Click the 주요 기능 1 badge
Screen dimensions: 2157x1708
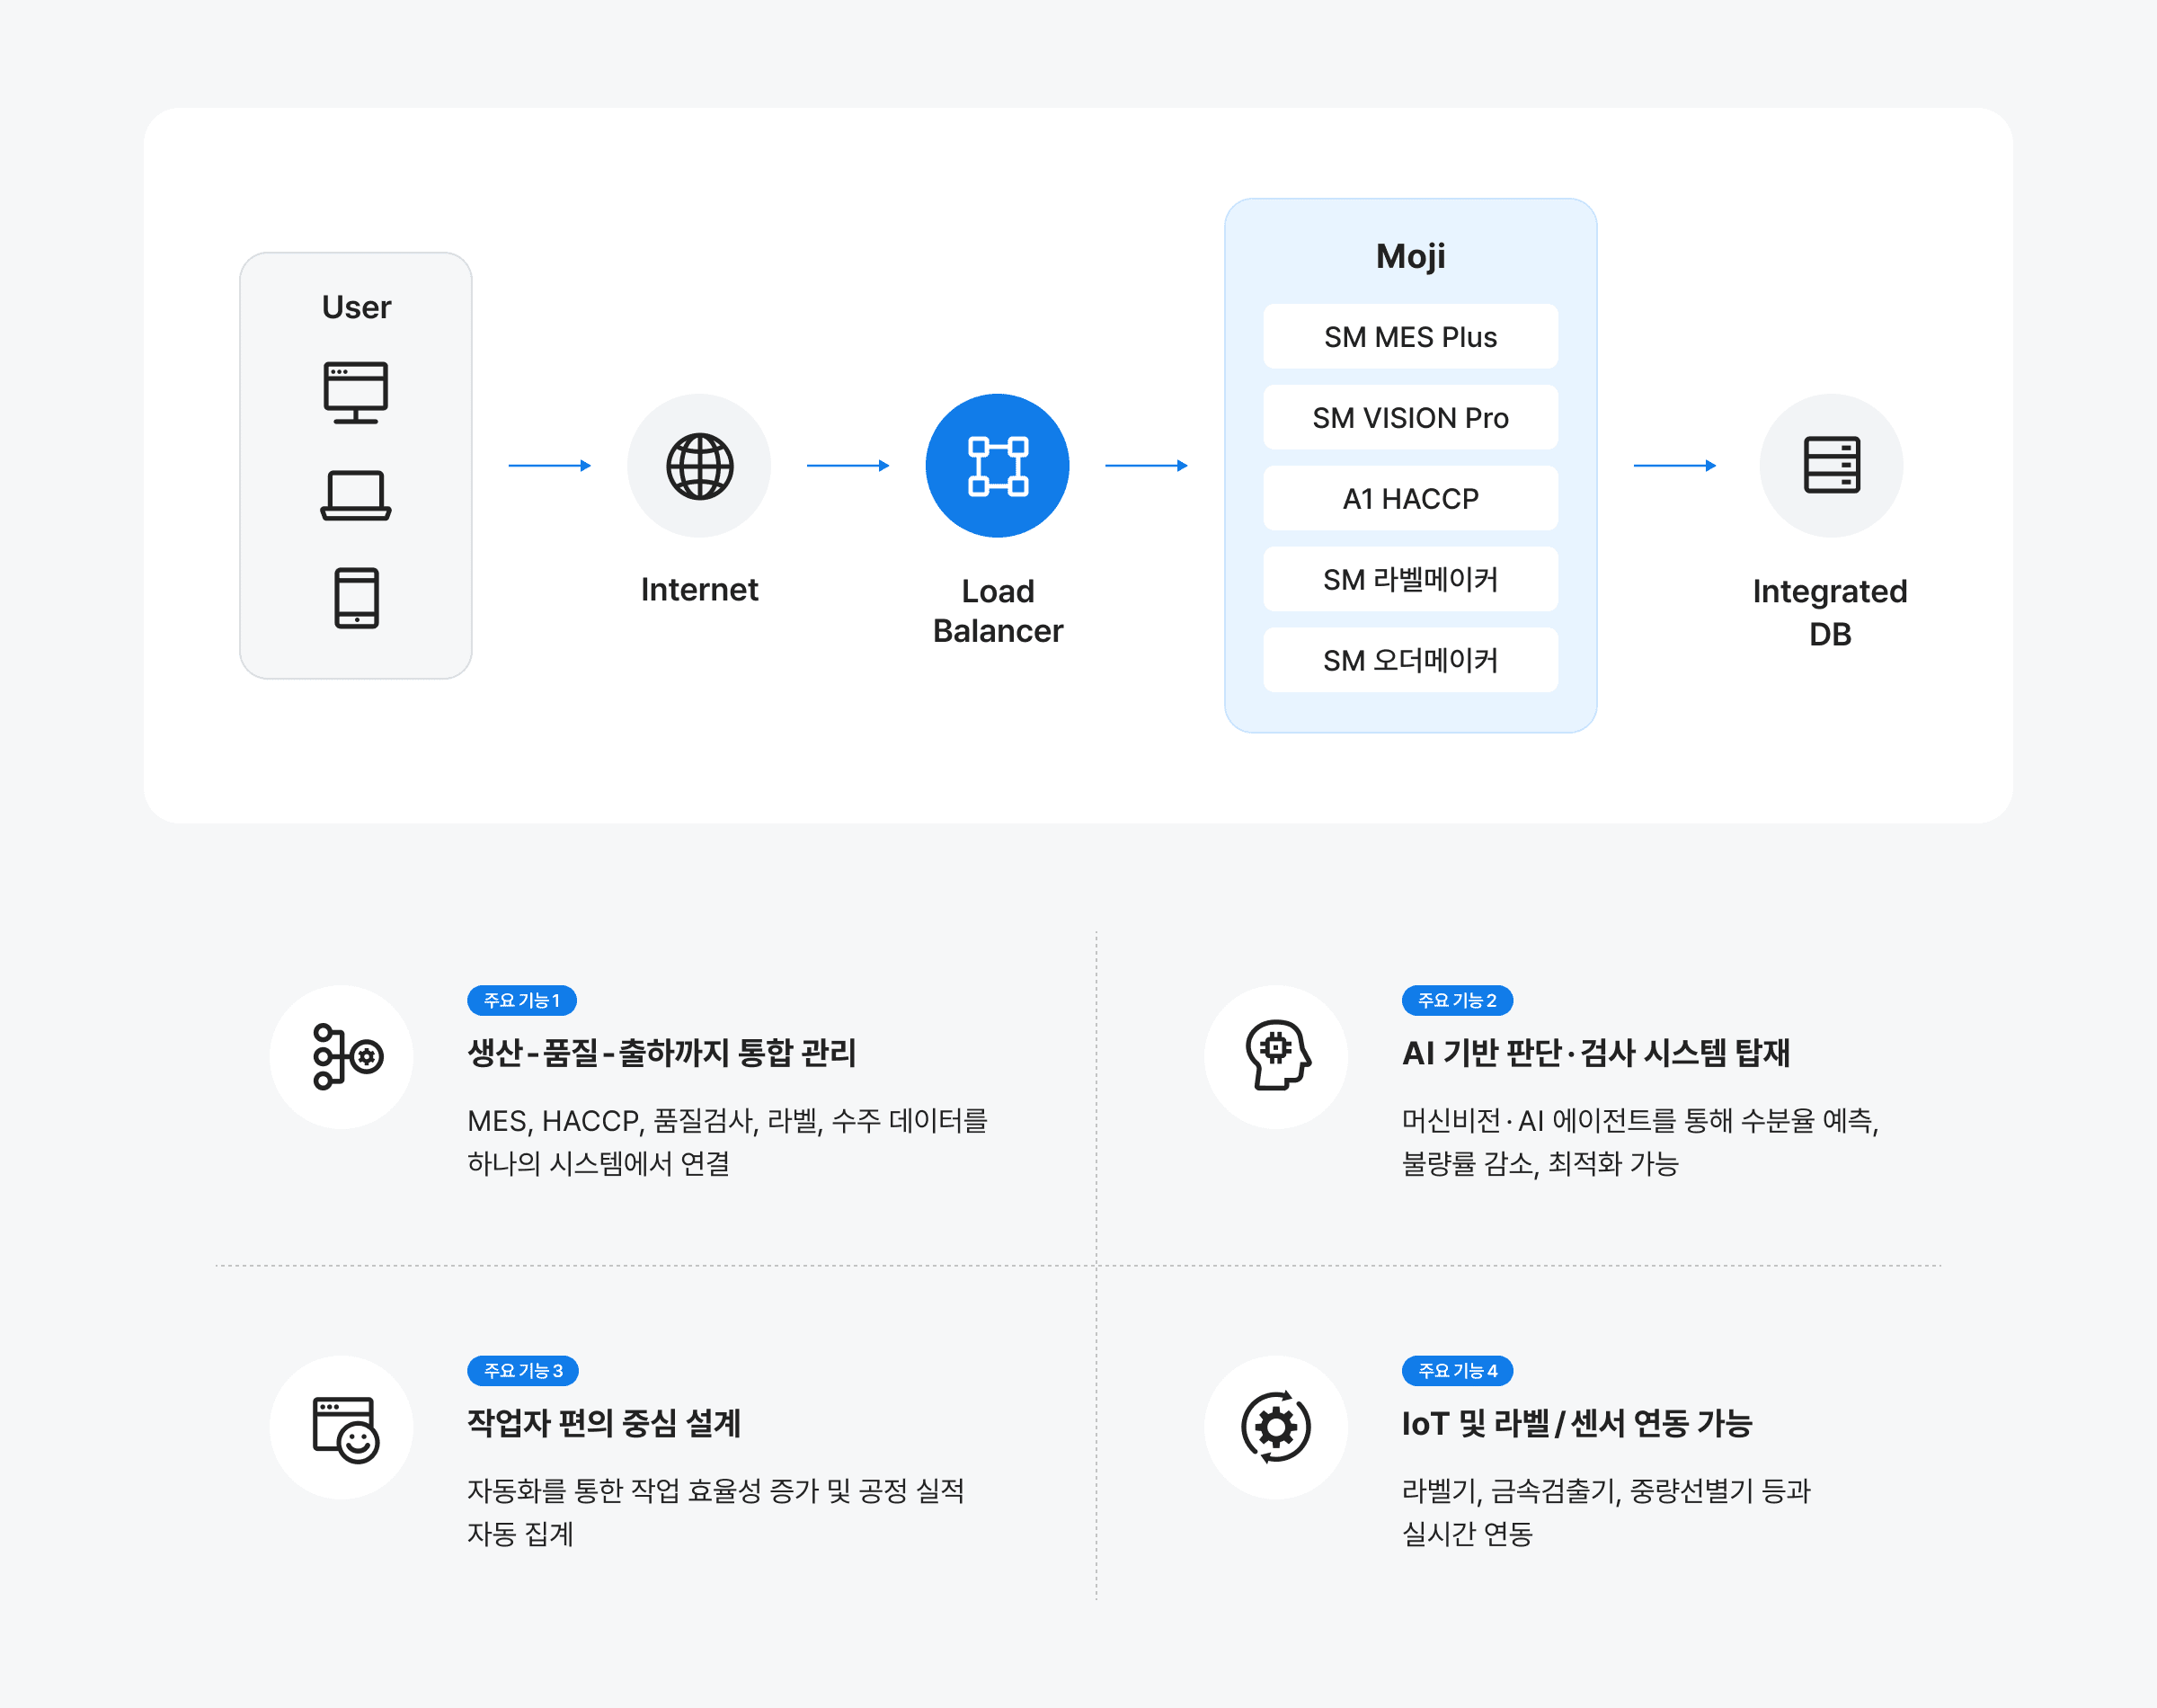click(522, 1000)
